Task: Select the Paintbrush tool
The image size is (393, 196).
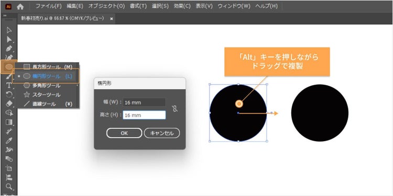Action: 9,76
